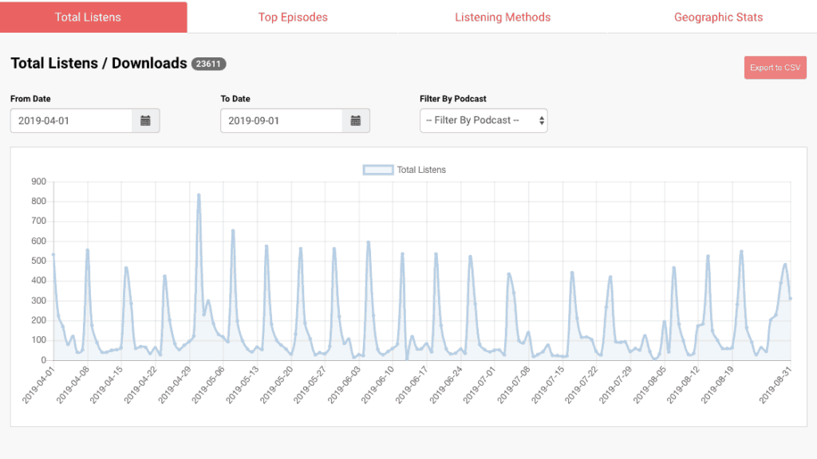Click the Filter By Podcast label above the dropdown
Image resolution: width=817 pixels, height=459 pixels.
(x=453, y=98)
